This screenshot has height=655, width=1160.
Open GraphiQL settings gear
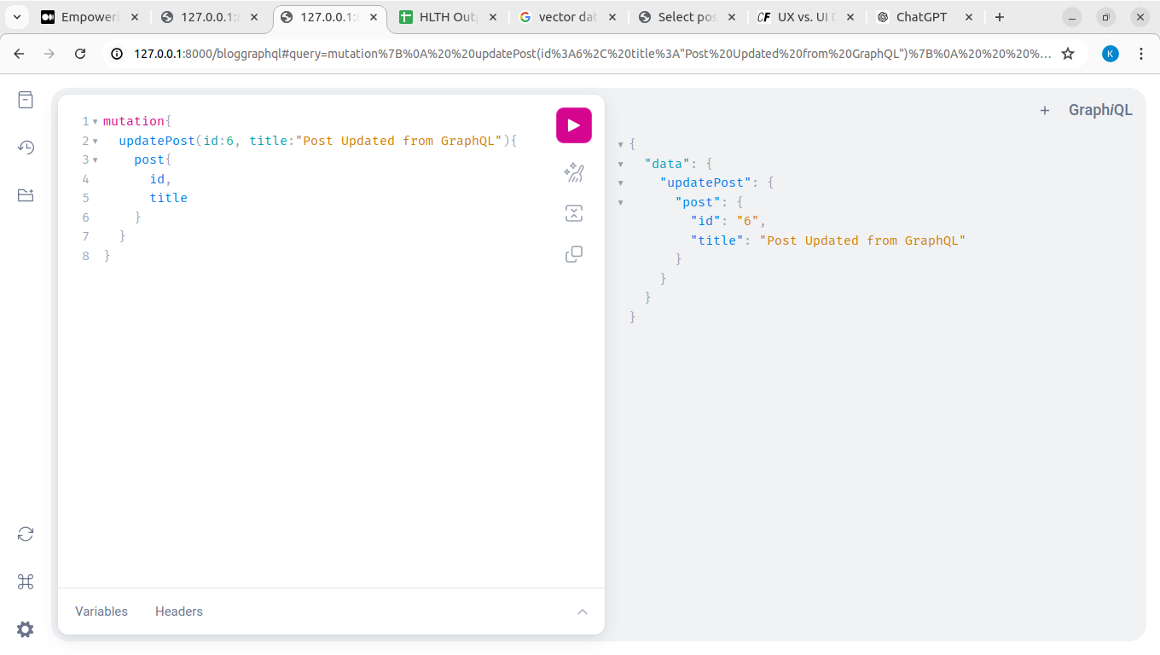[x=26, y=629]
